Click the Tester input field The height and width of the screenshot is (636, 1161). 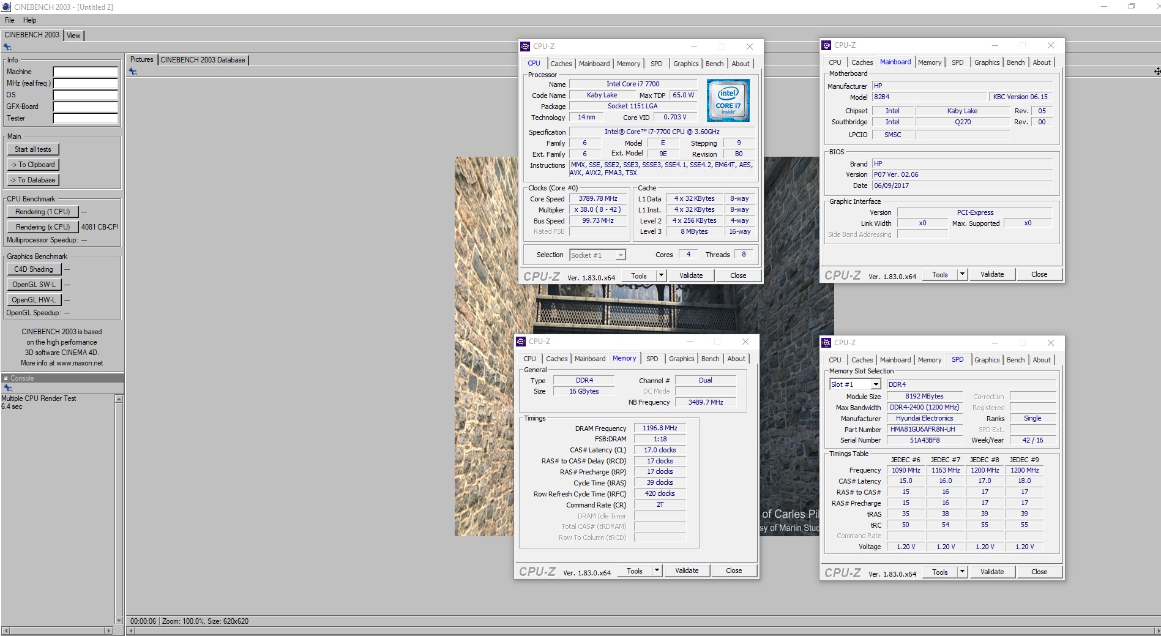(85, 118)
